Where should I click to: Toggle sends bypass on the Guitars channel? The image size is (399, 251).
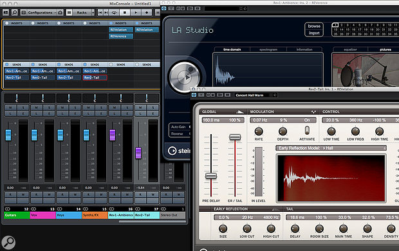coord(7,64)
